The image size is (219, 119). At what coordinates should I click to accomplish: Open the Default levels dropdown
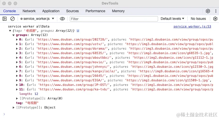click(172, 19)
